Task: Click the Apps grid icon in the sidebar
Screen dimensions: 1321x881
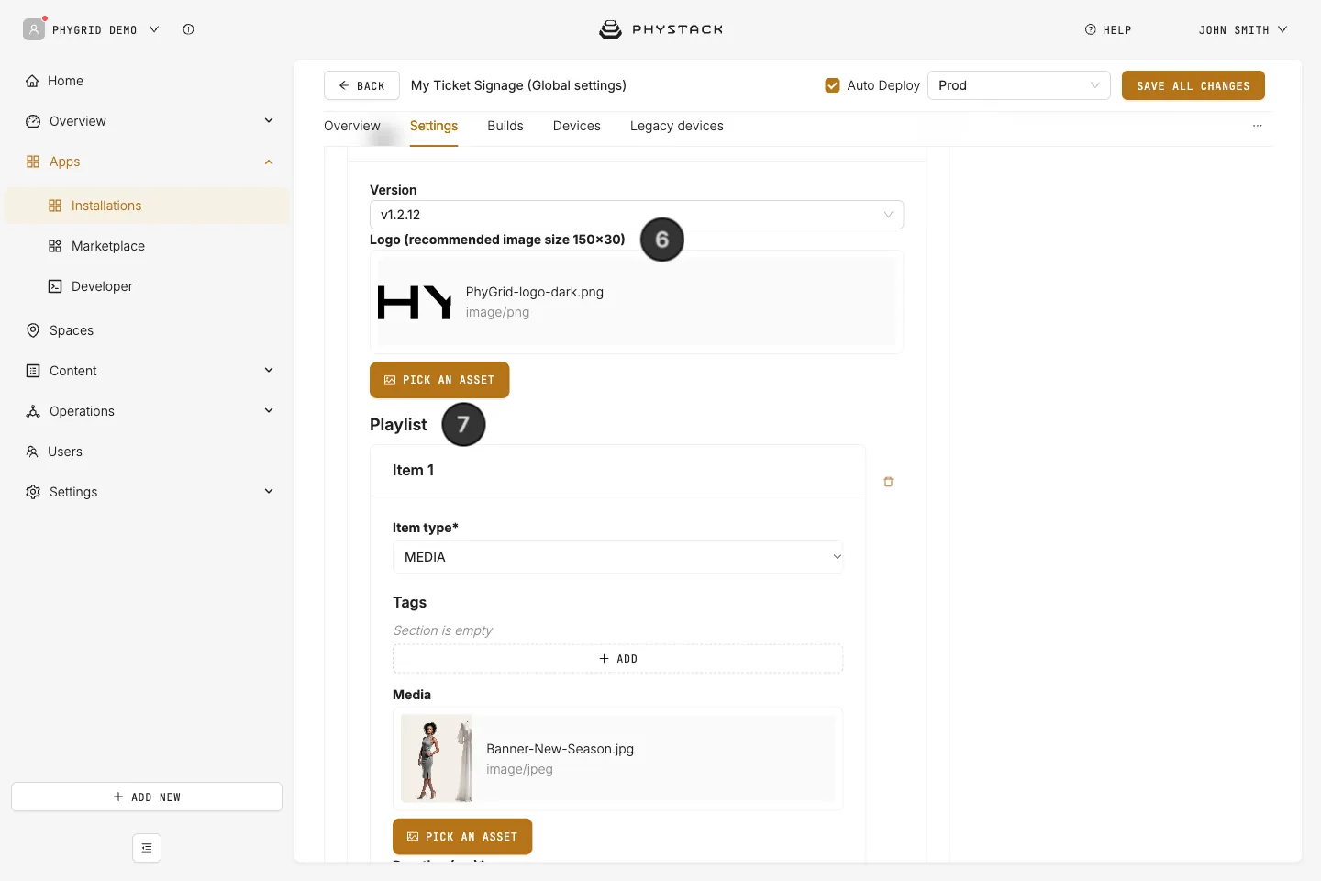Action: (33, 162)
